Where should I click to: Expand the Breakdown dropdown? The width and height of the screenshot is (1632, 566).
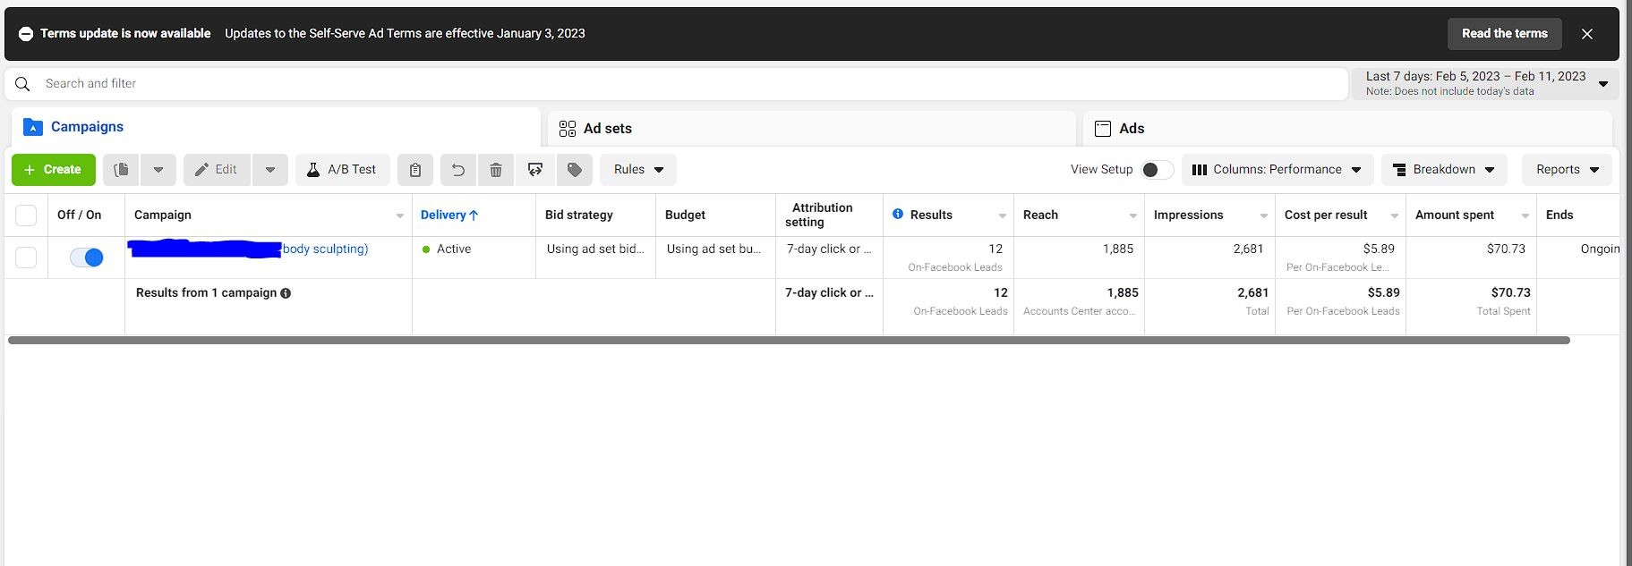[x=1443, y=170]
